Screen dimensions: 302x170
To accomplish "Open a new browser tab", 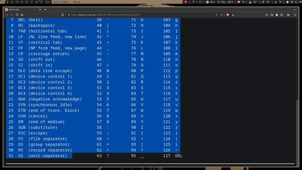I will click(x=45, y=9).
